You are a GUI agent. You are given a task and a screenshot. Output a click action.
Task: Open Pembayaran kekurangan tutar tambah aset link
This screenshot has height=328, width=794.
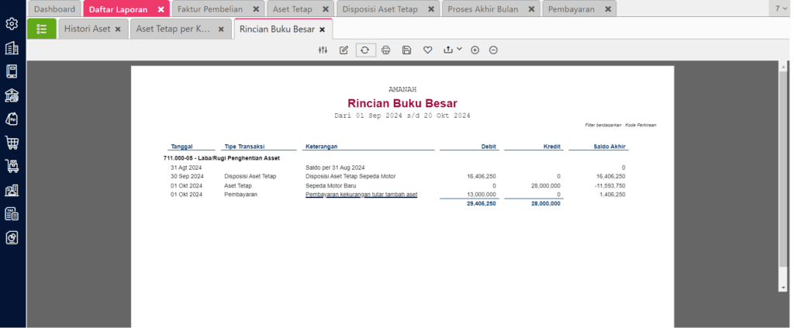coord(361,195)
